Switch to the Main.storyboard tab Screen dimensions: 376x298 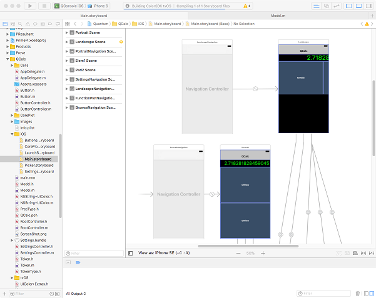click(94, 16)
